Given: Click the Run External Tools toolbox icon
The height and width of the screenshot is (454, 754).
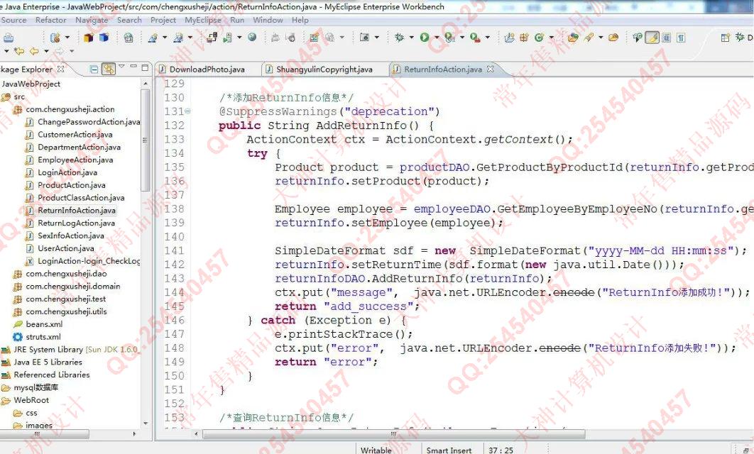Looking at the screenshot, I should coord(475,38).
